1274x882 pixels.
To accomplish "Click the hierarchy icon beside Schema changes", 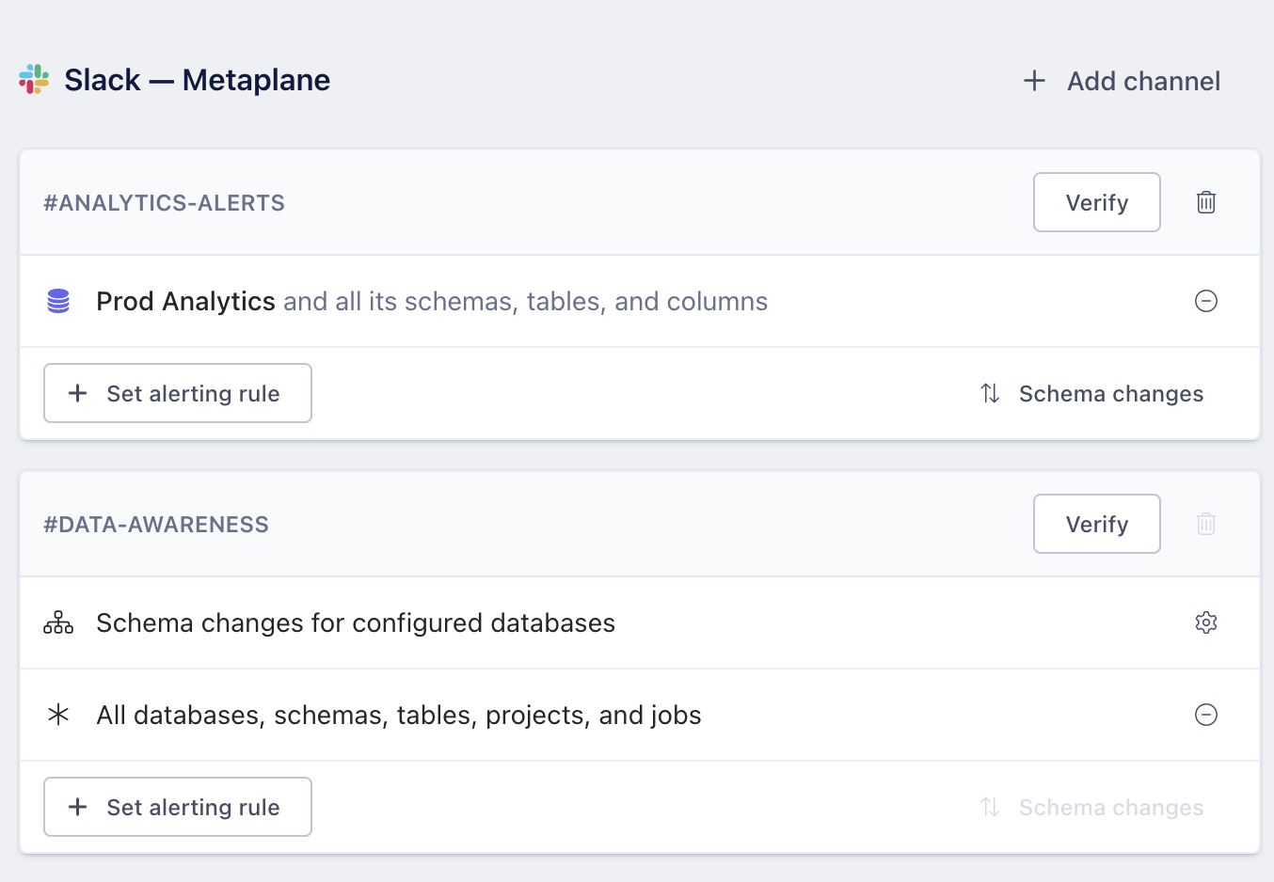I will 58,622.
